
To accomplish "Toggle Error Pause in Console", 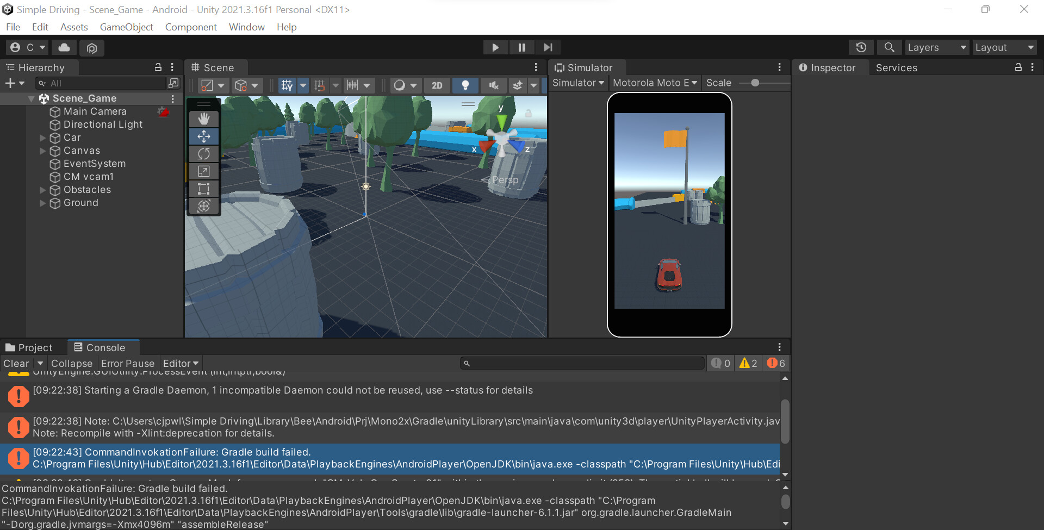I will [127, 364].
